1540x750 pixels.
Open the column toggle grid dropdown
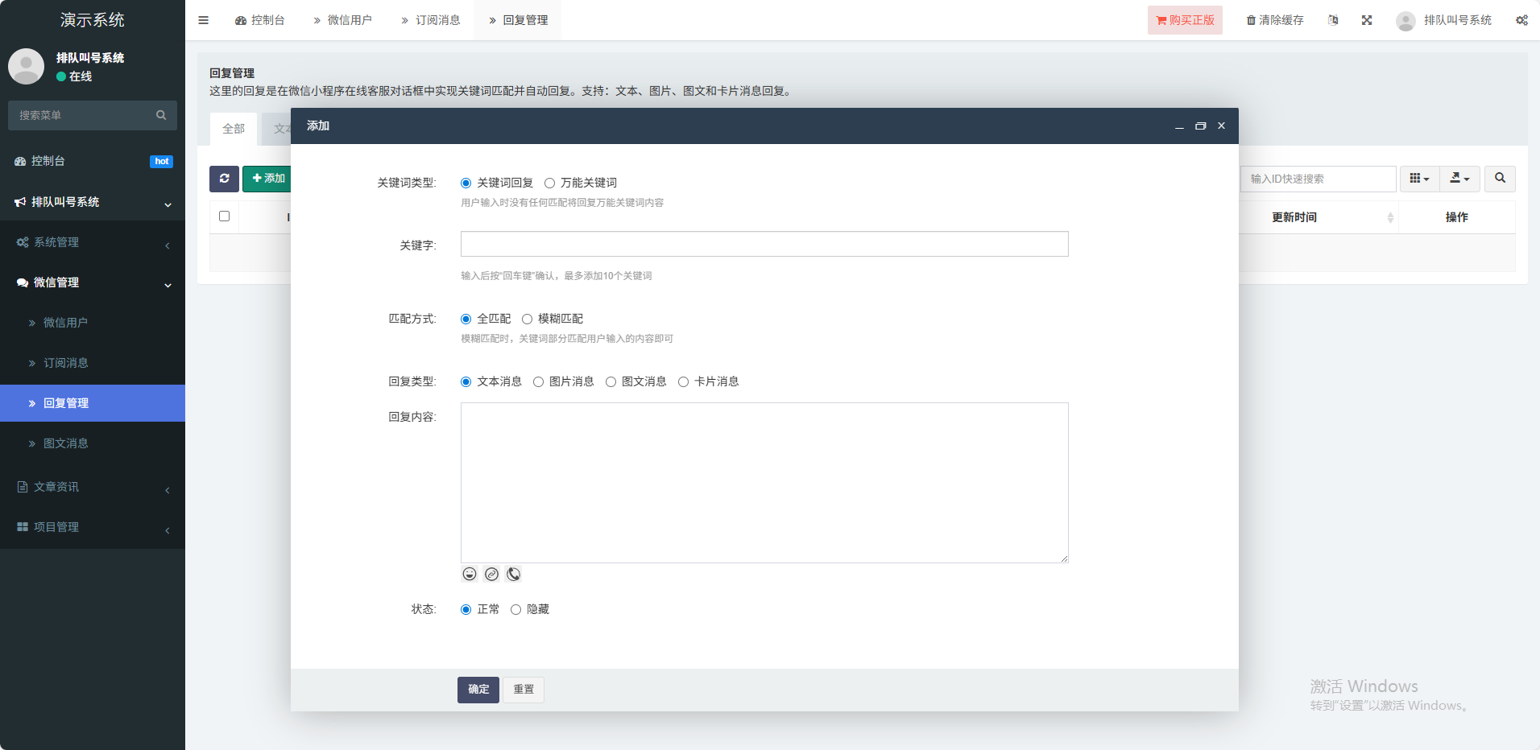pyautogui.click(x=1419, y=179)
